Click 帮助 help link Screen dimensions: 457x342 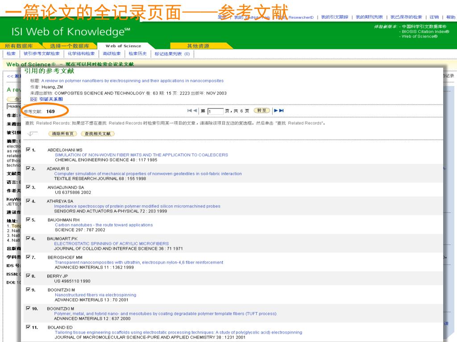451,17
